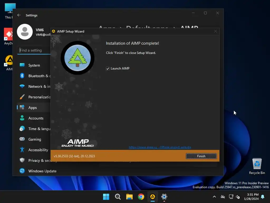This screenshot has height=203, width=270.
Task: Open Time & language in Settings
Action: point(34,129)
